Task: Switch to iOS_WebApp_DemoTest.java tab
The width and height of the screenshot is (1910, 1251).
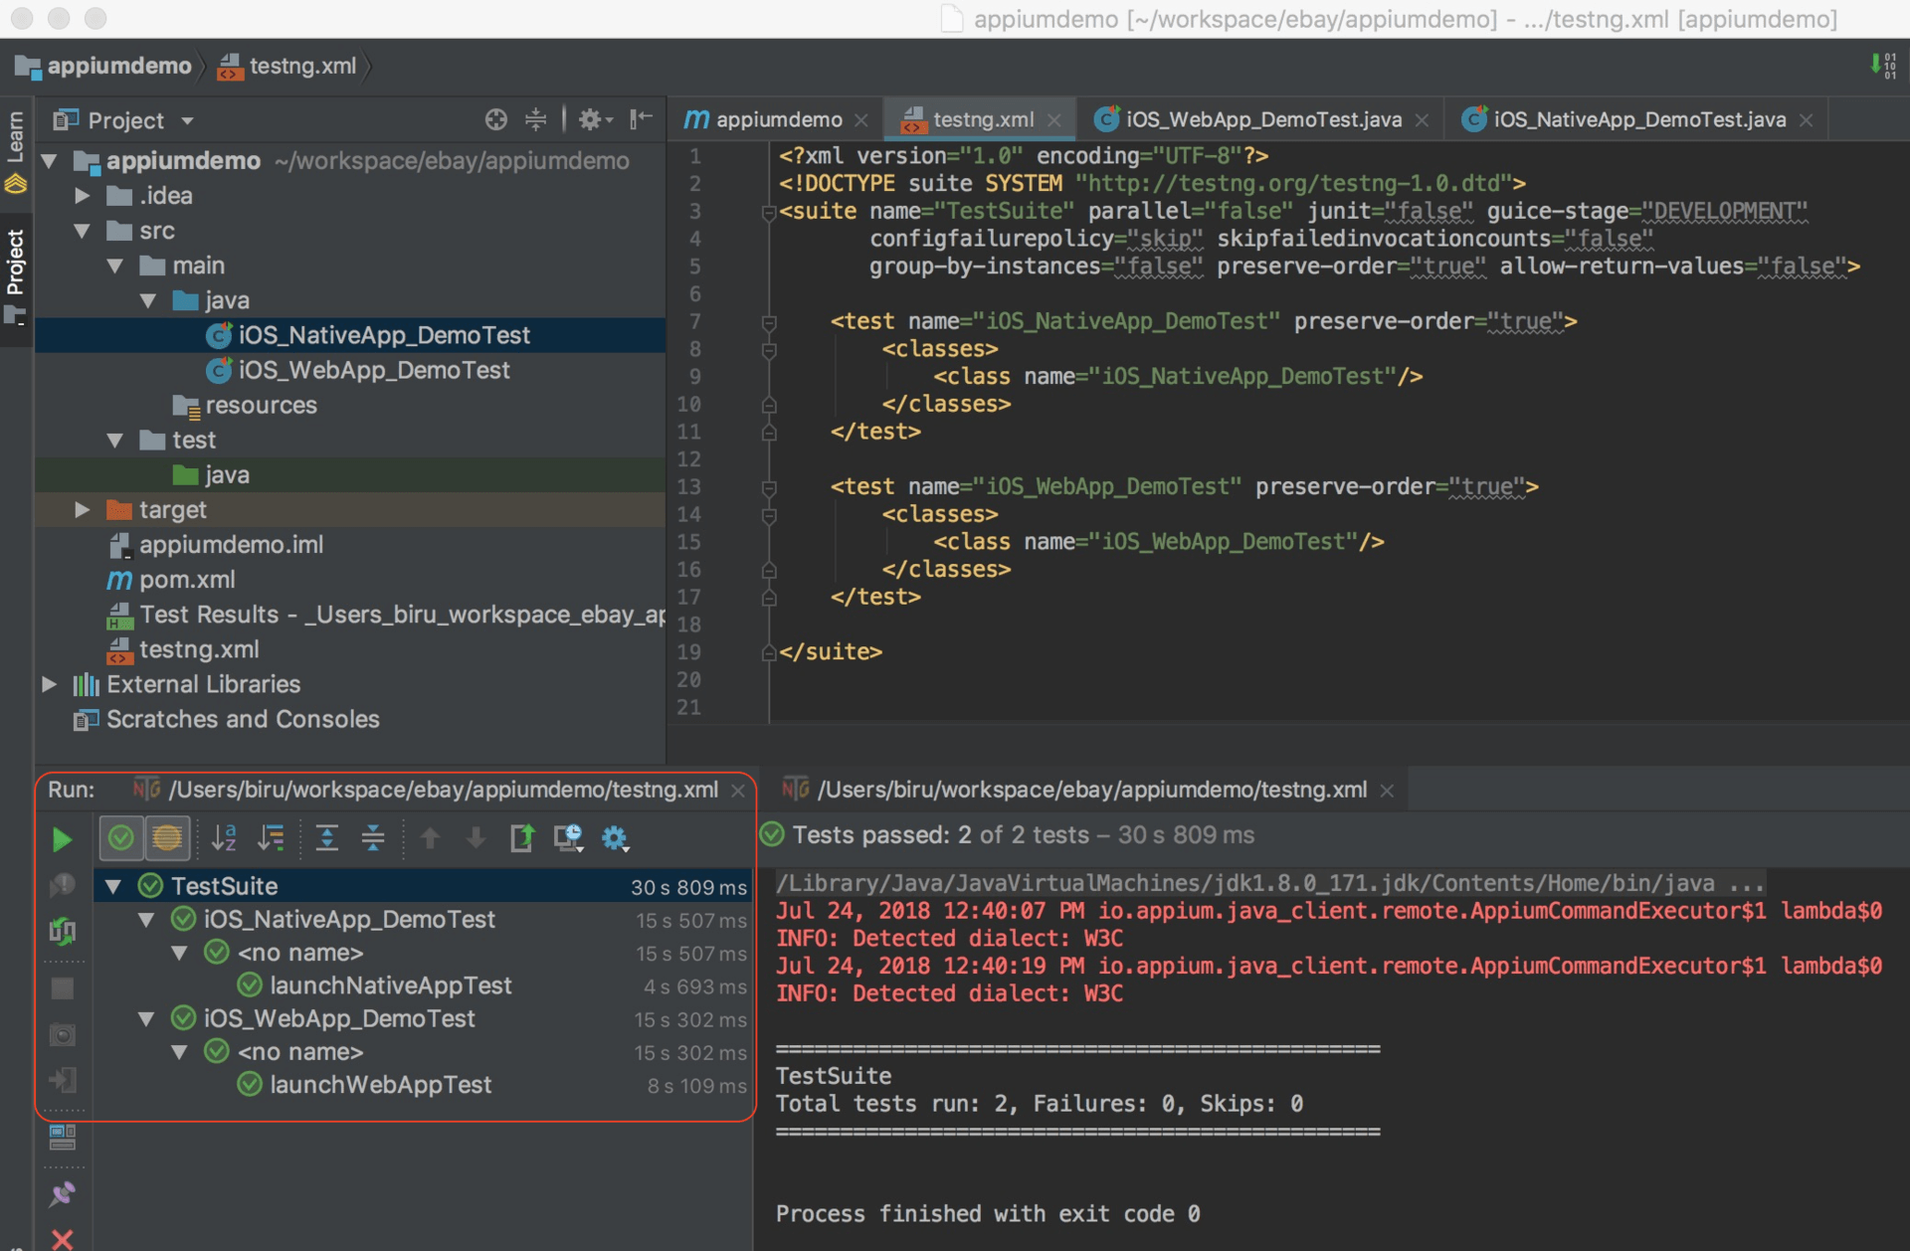Action: pyautogui.click(x=1262, y=120)
